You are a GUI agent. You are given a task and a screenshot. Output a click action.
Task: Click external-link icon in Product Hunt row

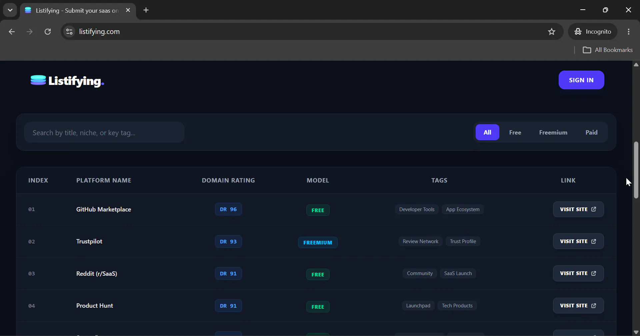pos(594,306)
